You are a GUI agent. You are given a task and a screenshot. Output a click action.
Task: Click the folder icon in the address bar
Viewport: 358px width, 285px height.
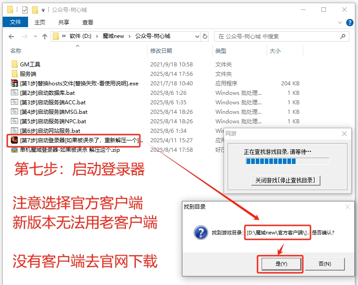56,36
